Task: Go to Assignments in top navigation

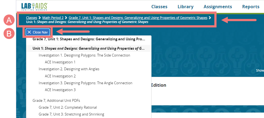Action: pos(218,7)
